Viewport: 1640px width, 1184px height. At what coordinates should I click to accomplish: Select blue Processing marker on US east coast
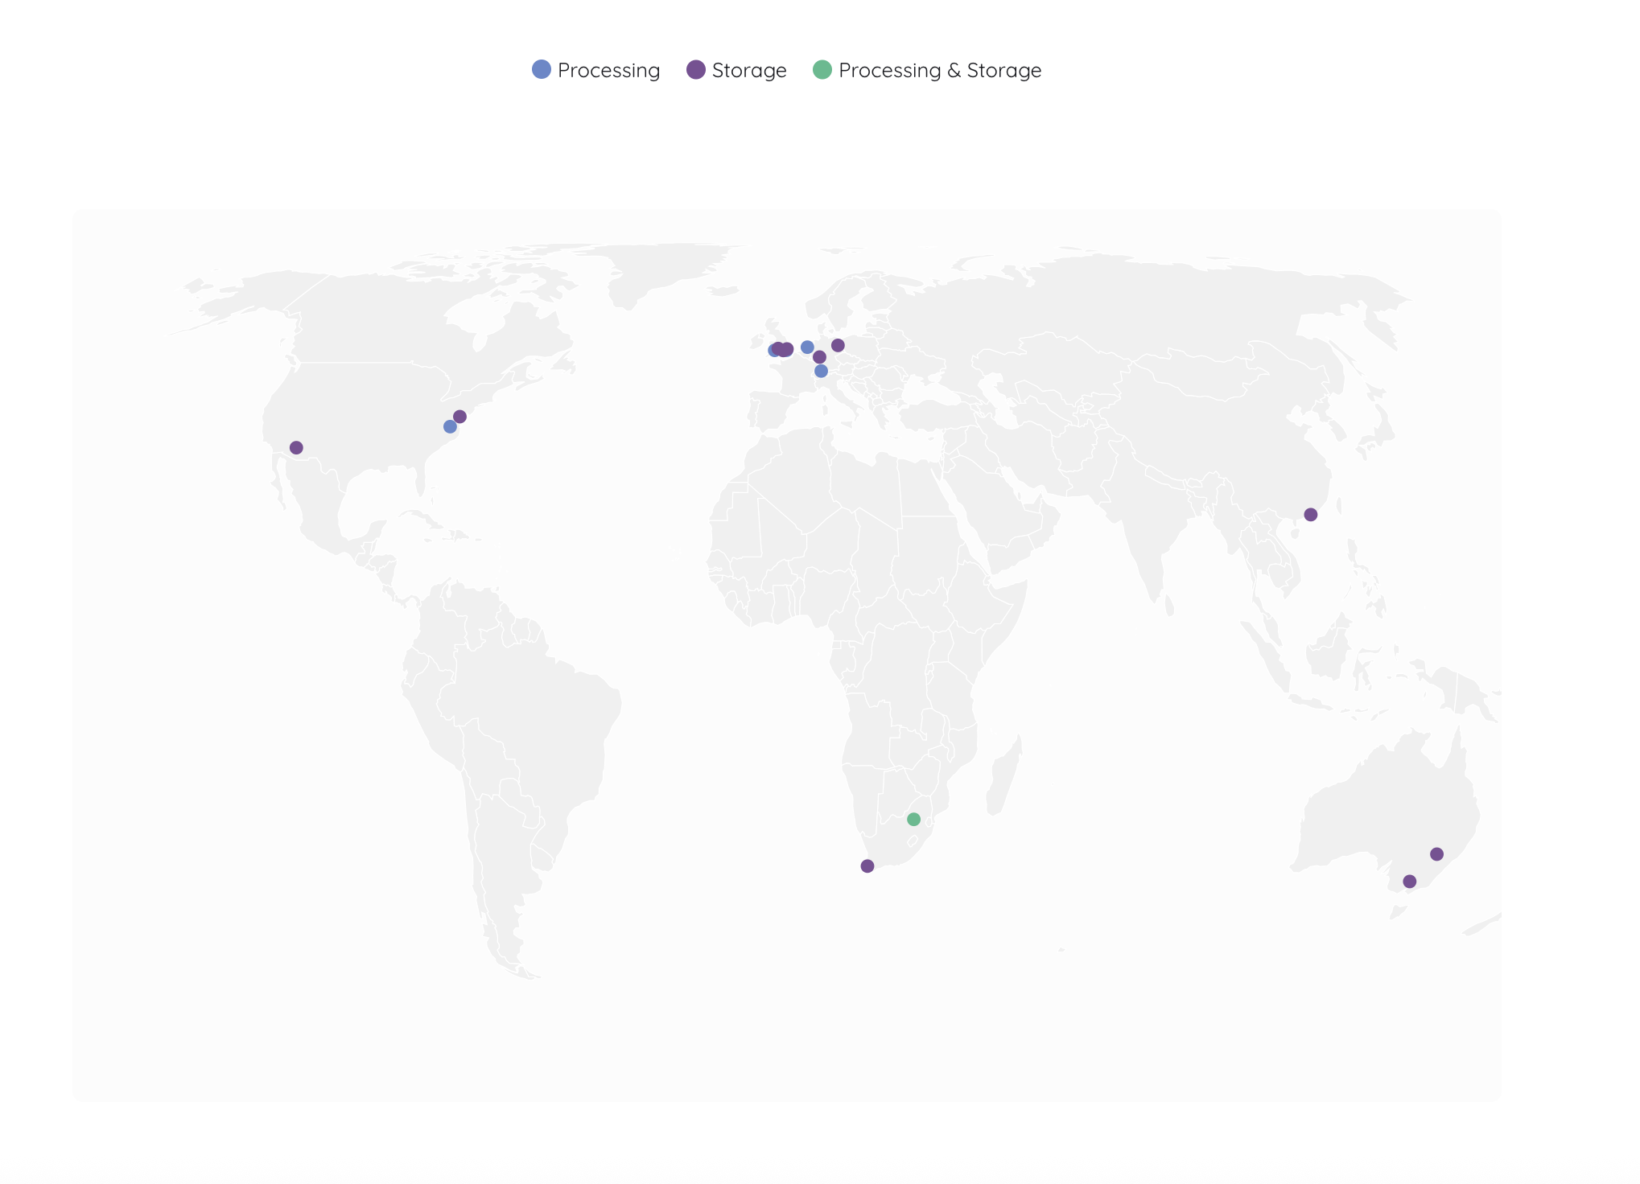click(x=450, y=427)
